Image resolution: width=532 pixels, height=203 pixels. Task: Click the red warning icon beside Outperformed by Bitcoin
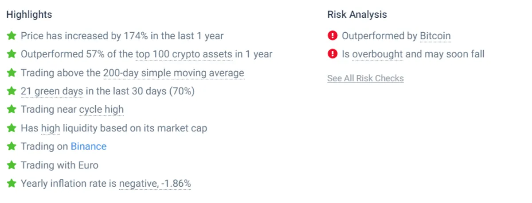point(332,36)
